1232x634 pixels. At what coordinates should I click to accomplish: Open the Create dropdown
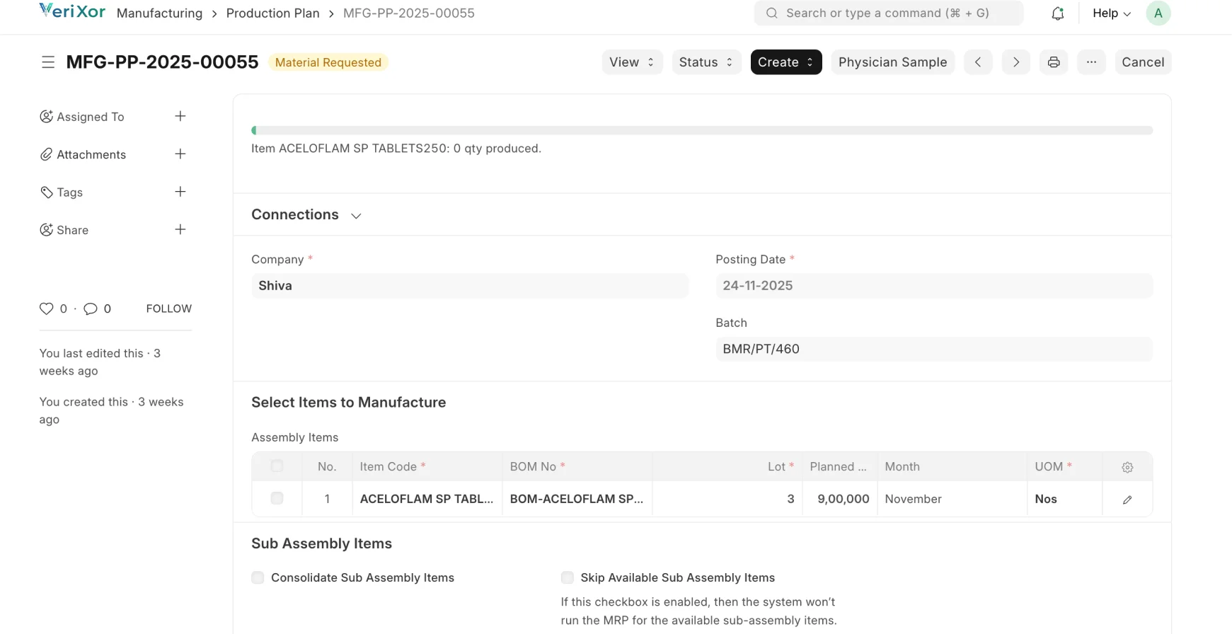(x=785, y=62)
